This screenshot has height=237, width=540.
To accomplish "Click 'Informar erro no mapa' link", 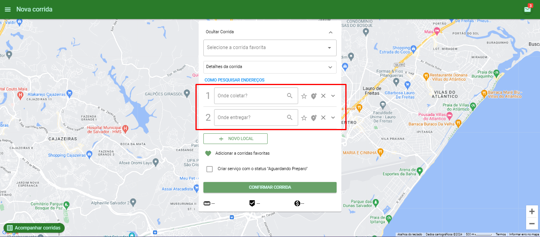I will (x=524, y=234).
